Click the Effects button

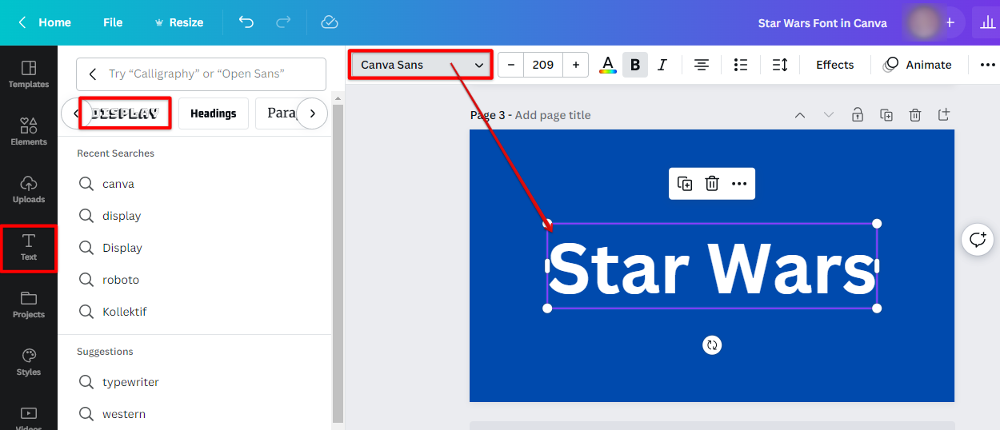834,65
